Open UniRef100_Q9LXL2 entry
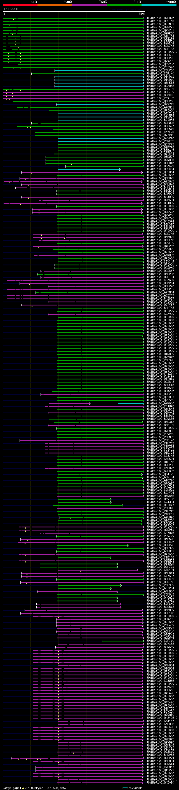Viewport: 179px width, 790px height. [x=161, y=55]
